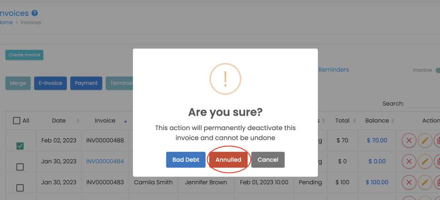
Task: Click the red X icon for INV00000483
Action: pos(409,182)
